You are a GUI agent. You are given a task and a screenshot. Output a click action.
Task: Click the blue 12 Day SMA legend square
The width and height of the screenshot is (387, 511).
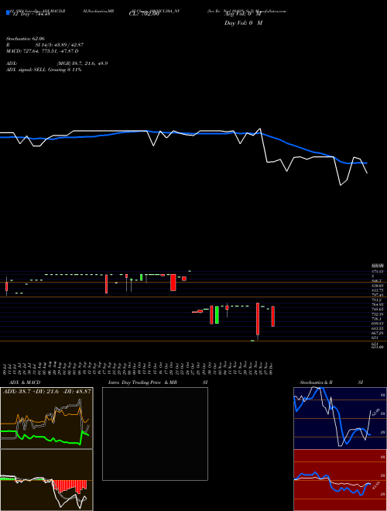click(8, 12)
